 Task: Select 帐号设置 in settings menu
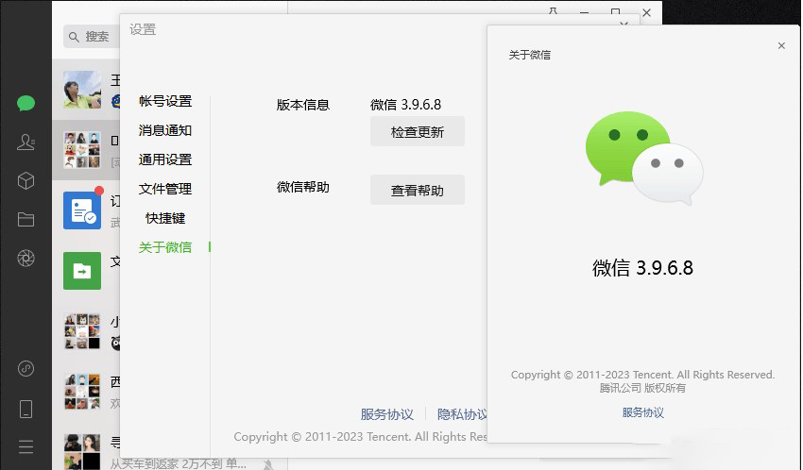[165, 101]
